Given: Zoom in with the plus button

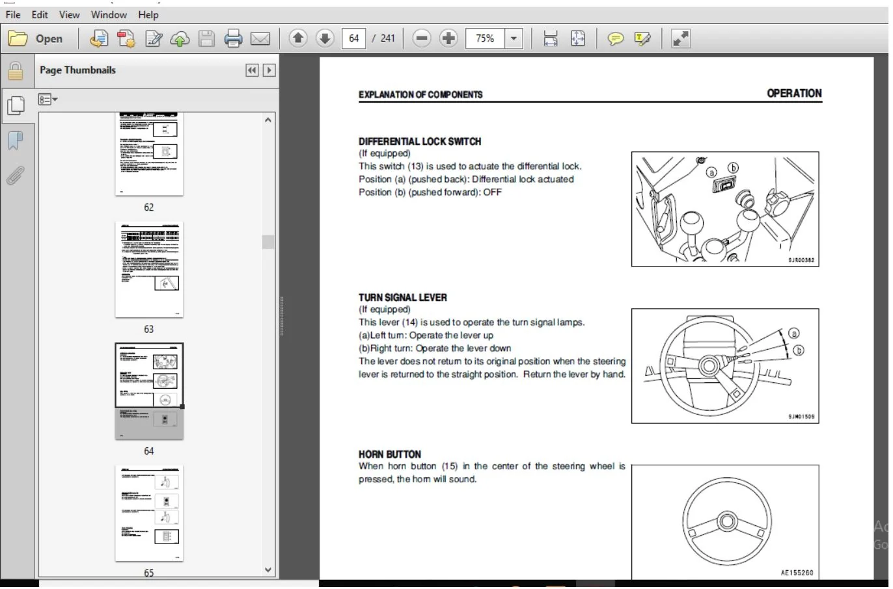Looking at the screenshot, I should [448, 38].
